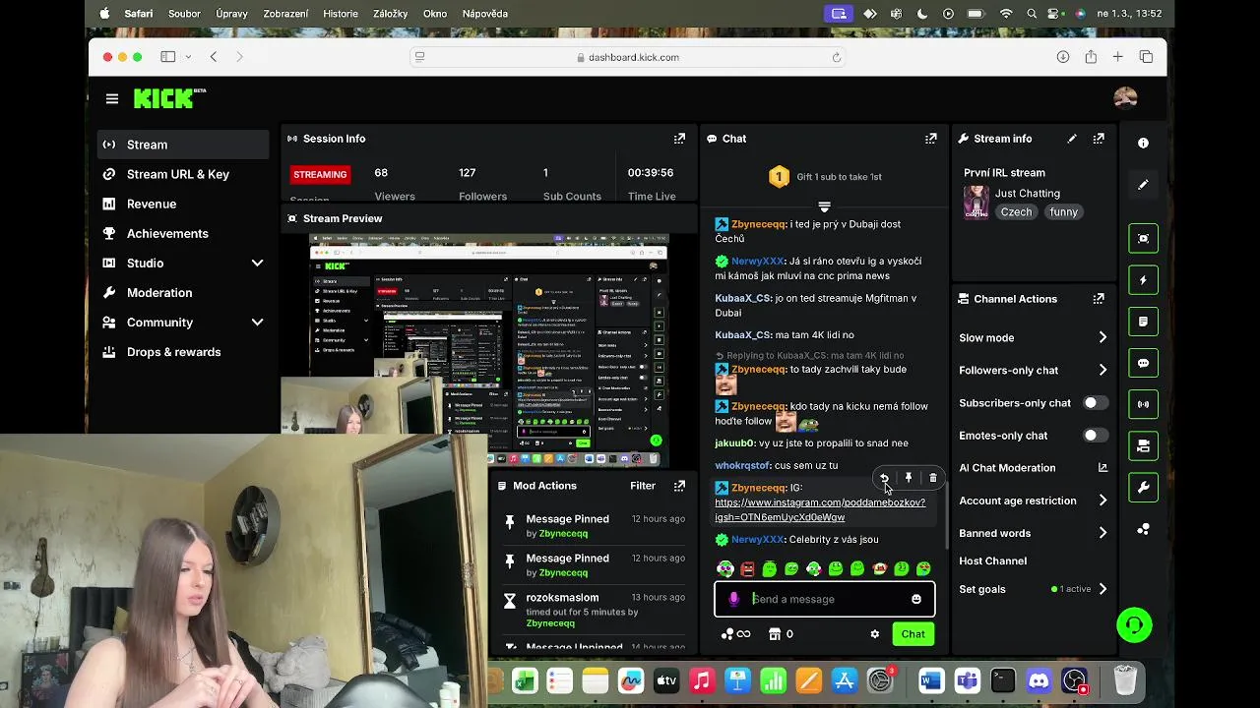
Task: Select Stream in the sidebar
Action: pos(183,145)
